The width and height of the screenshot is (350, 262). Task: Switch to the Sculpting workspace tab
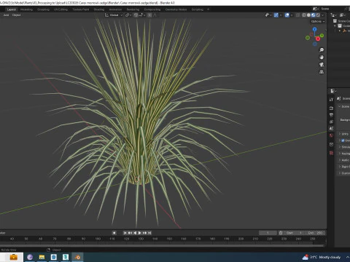[x=43, y=9]
